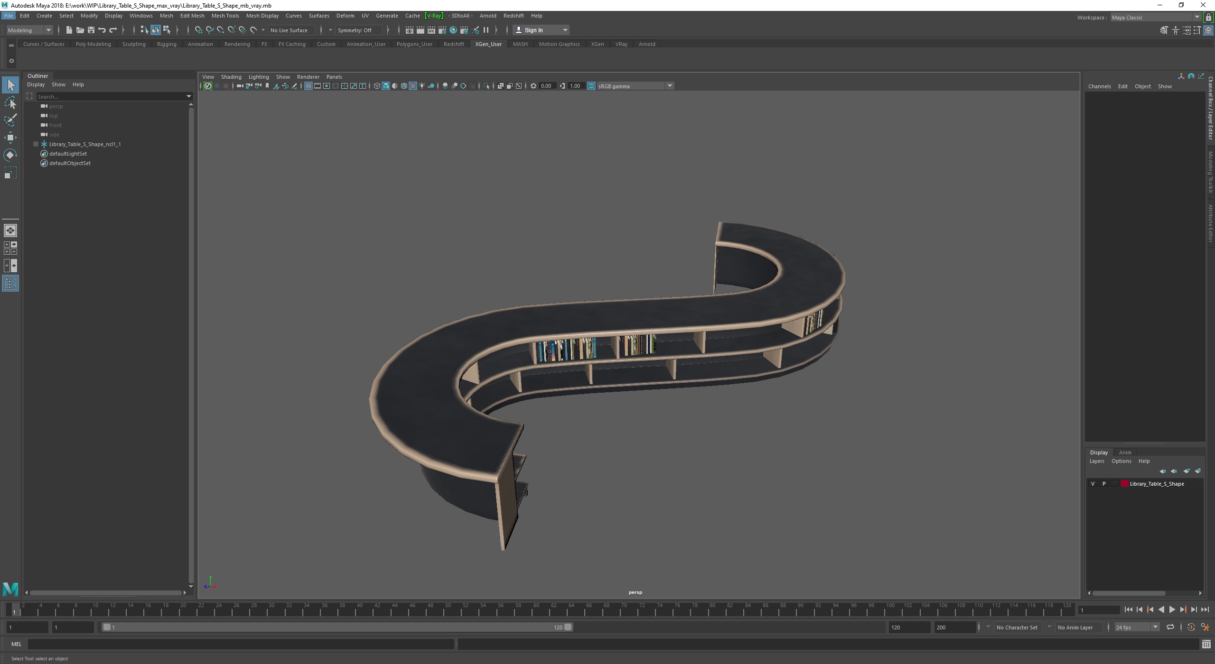Open the 24 fps dropdown

coord(1155,627)
